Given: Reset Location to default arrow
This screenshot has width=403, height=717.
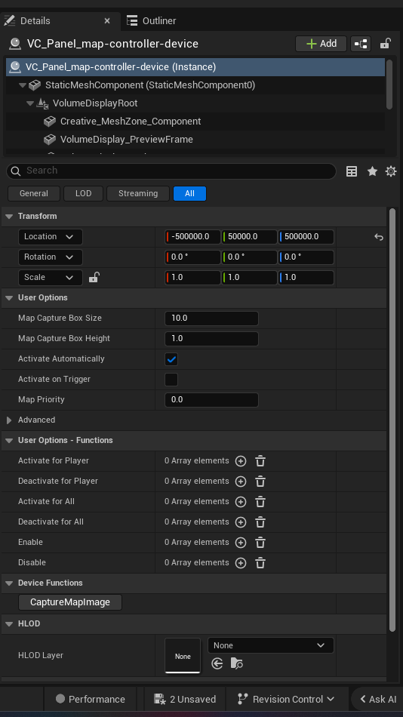Looking at the screenshot, I should click(378, 237).
